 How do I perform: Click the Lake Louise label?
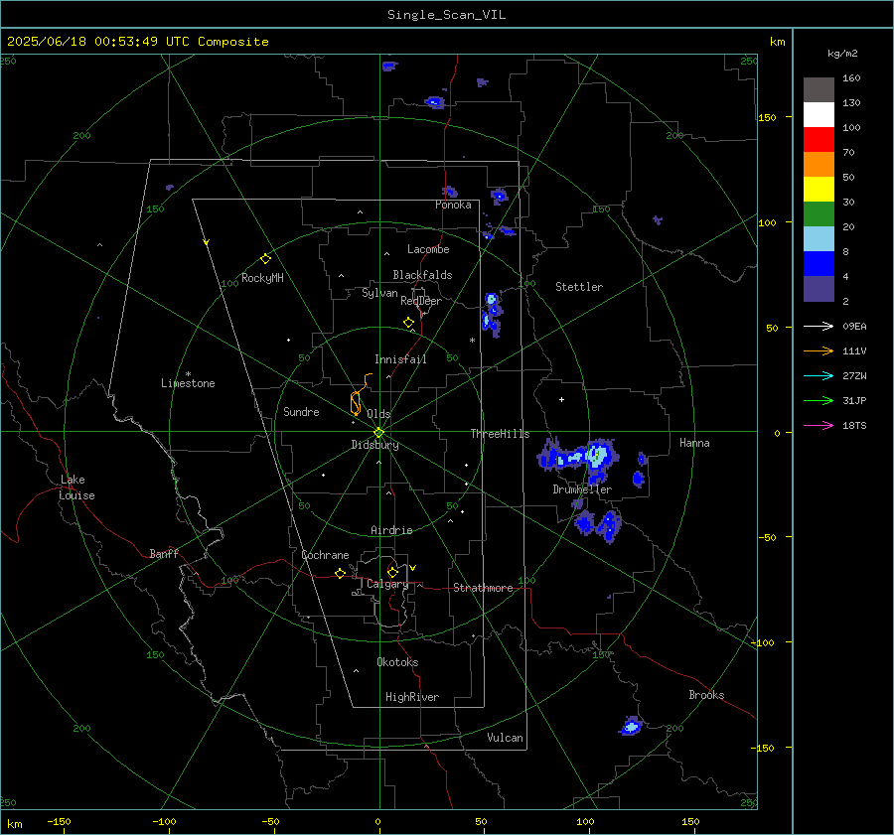coord(76,487)
